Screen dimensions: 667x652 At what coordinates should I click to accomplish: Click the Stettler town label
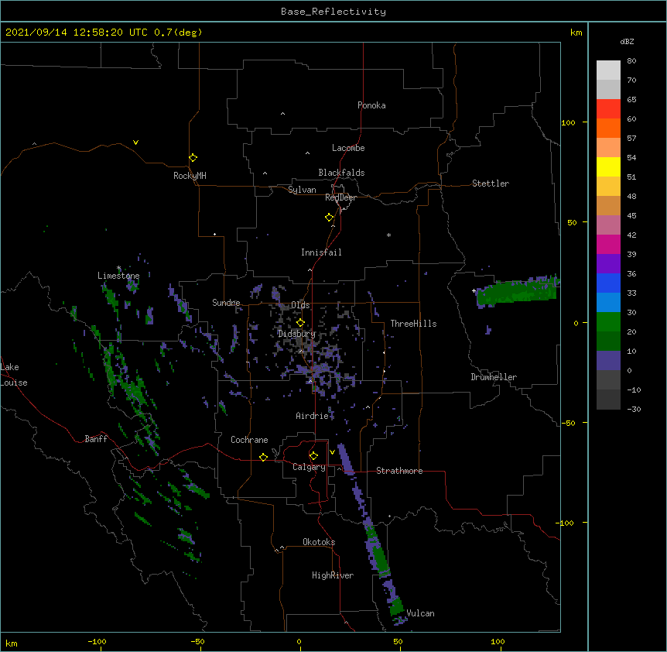tap(491, 184)
